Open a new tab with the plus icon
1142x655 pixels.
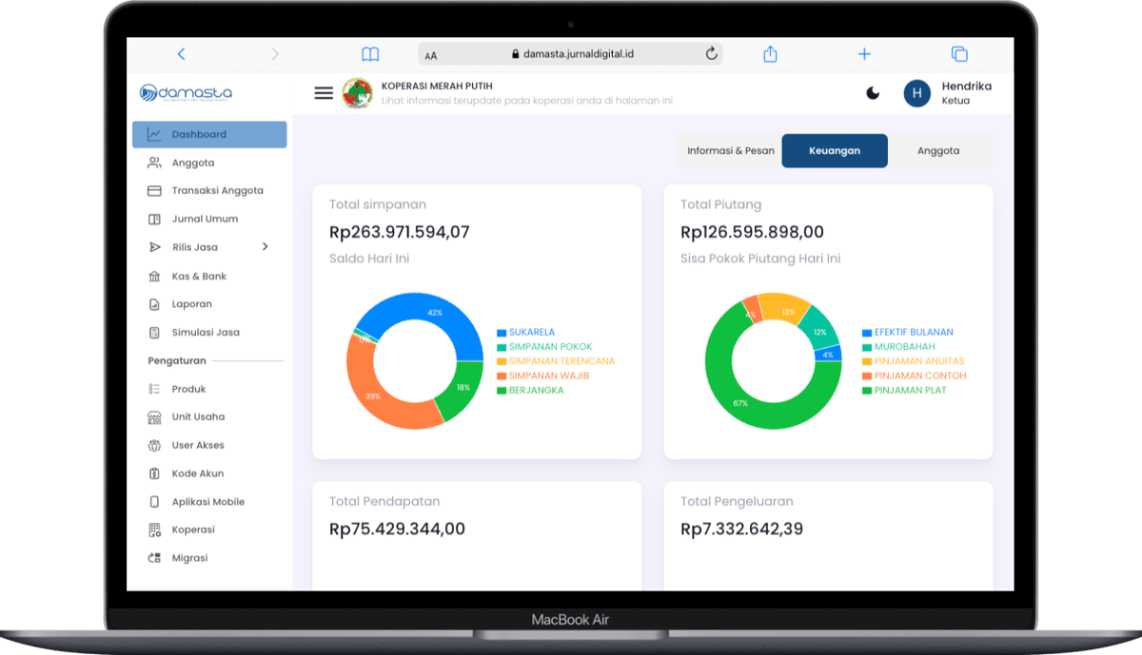point(864,54)
